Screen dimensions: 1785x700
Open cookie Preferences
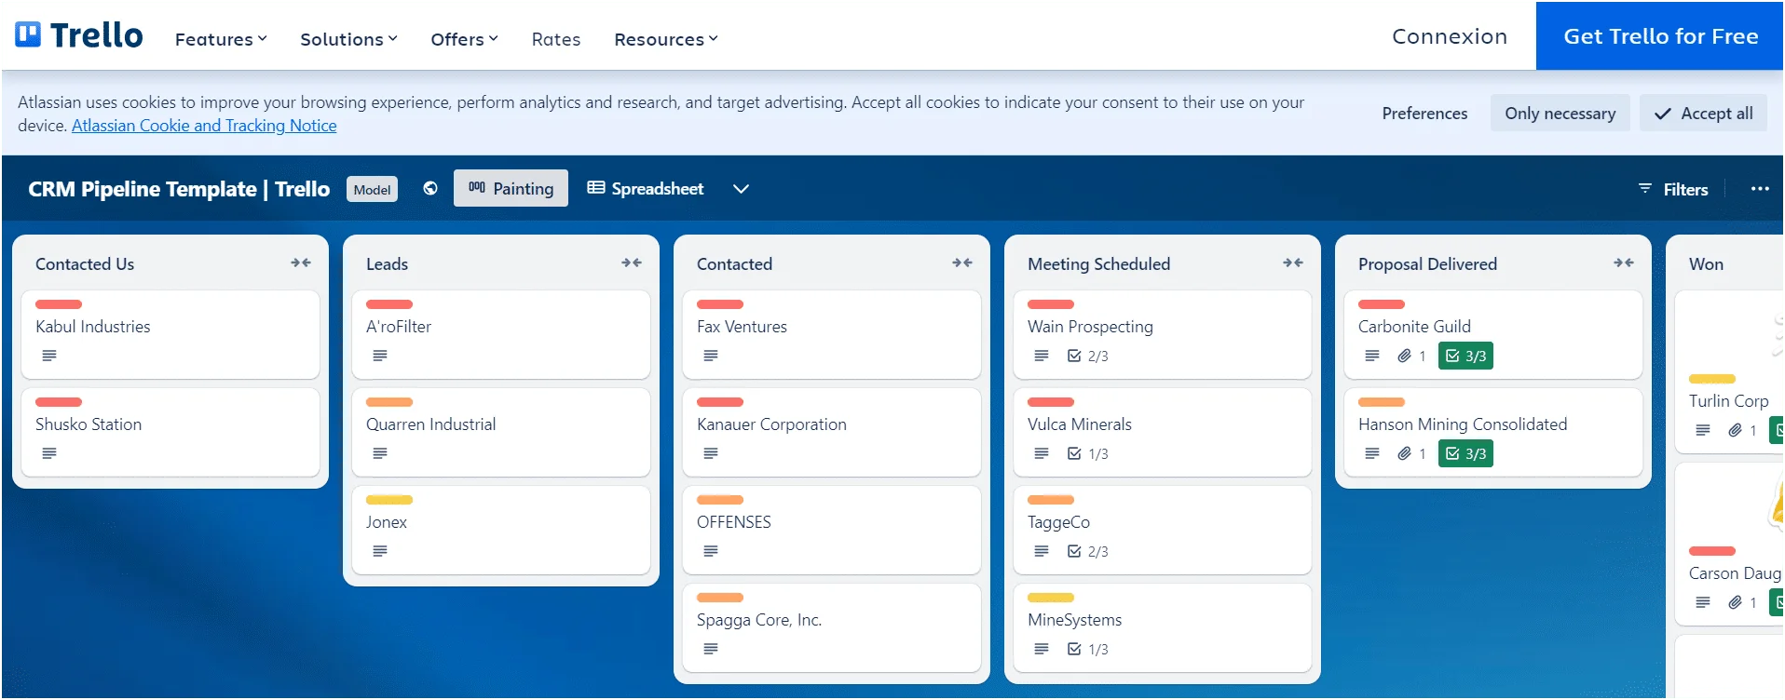(1424, 113)
